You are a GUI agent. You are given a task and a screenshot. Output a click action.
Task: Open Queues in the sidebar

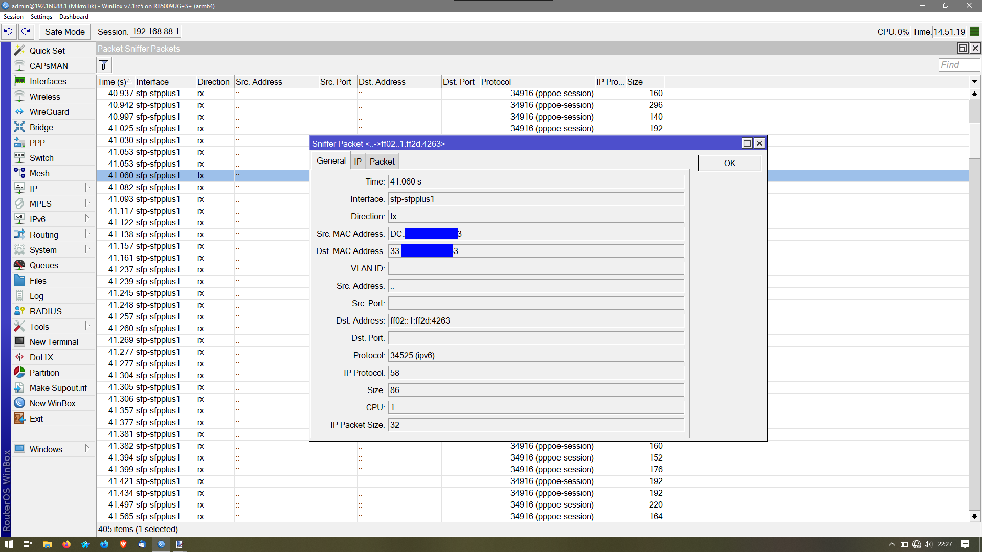[x=44, y=265]
